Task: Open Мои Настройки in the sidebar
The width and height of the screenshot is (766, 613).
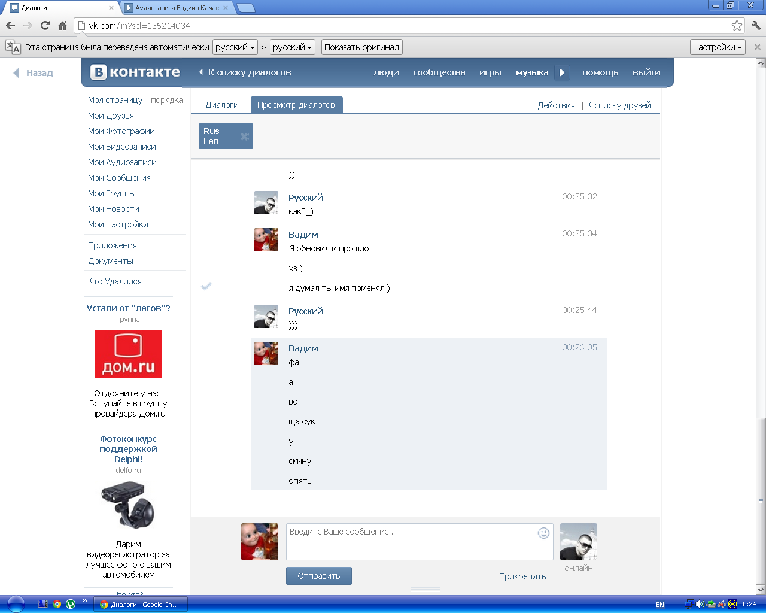Action: click(118, 224)
